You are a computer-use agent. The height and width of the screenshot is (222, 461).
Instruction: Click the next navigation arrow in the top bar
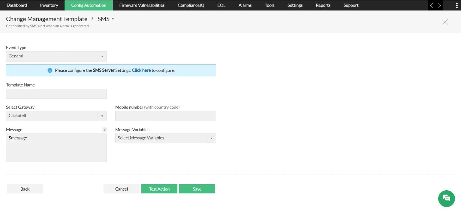[x=440, y=5]
